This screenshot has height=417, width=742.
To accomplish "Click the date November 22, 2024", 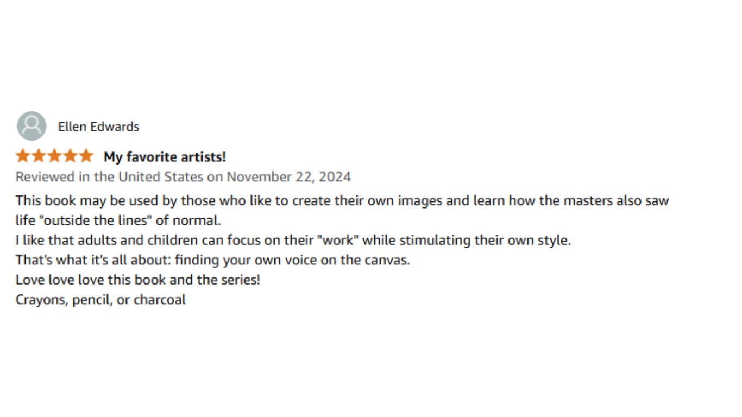I will point(288,177).
